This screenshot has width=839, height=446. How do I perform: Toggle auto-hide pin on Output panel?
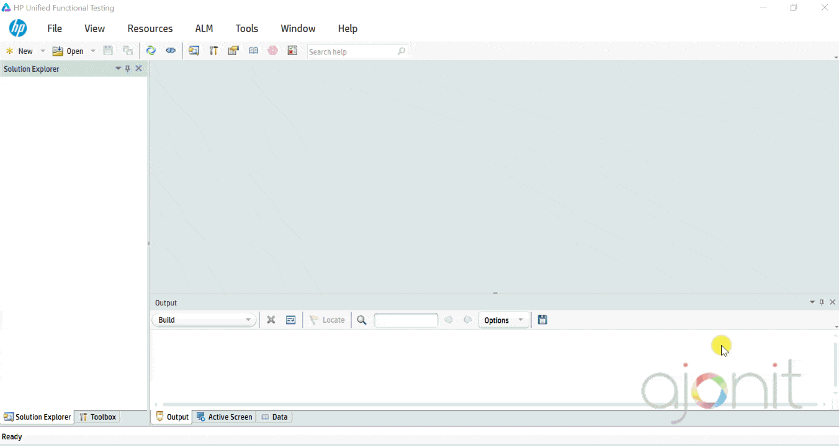point(821,302)
